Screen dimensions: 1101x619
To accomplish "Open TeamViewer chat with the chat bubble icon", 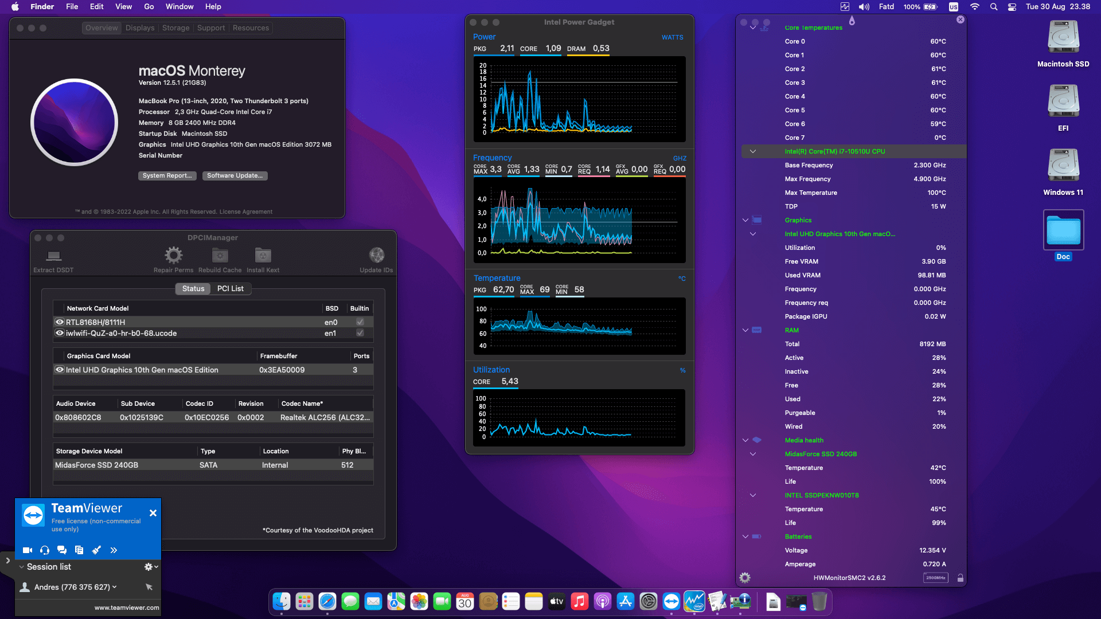I will [61, 550].
